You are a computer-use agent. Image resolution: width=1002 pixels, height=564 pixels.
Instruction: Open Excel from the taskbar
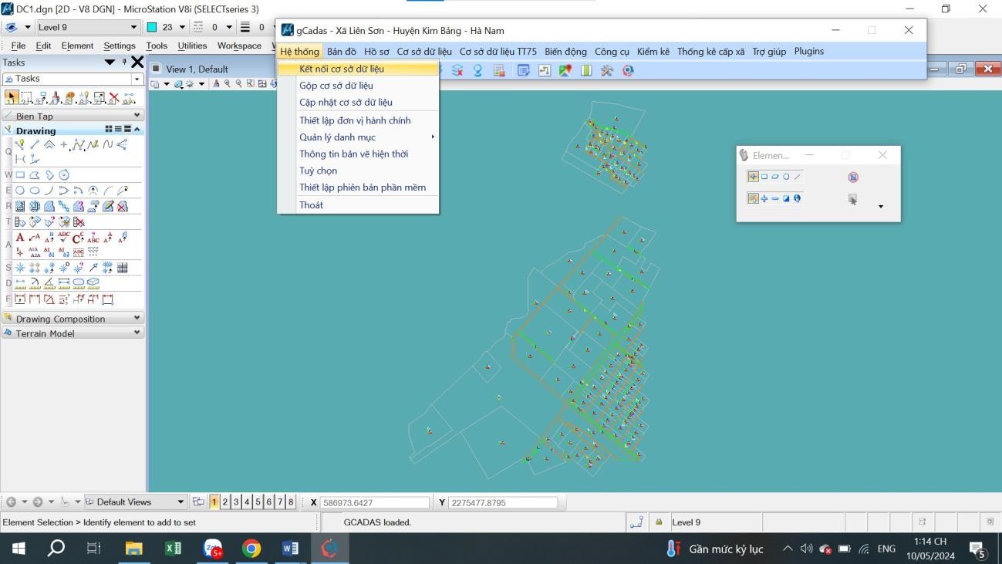173,549
